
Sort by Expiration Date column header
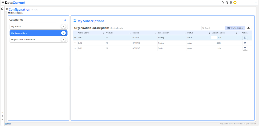(219, 33)
